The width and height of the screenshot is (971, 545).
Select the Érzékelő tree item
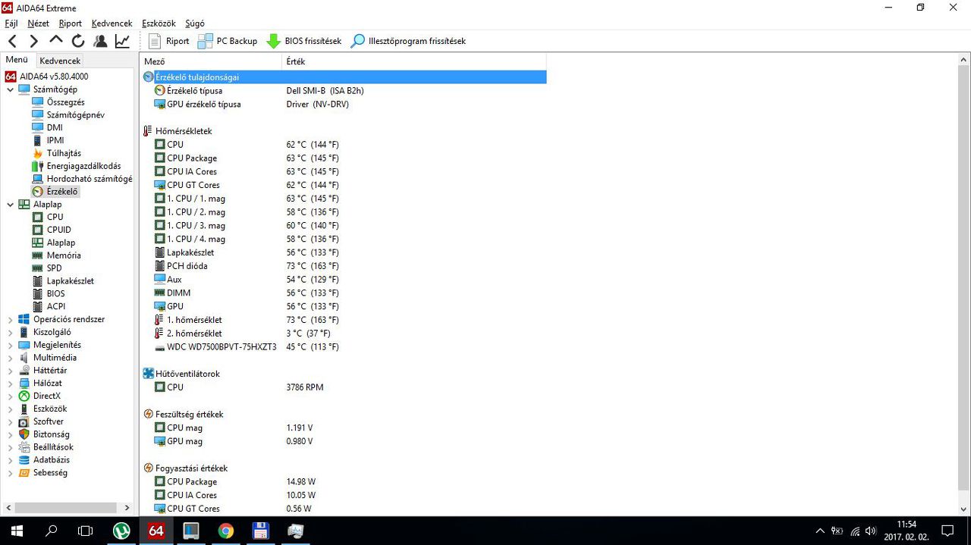point(62,192)
